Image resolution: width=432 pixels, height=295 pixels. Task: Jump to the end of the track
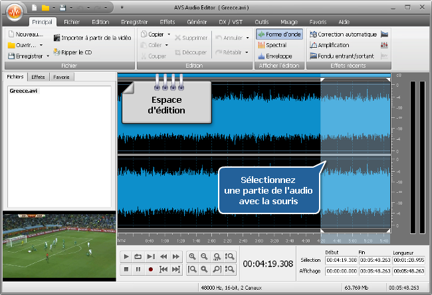(176, 269)
